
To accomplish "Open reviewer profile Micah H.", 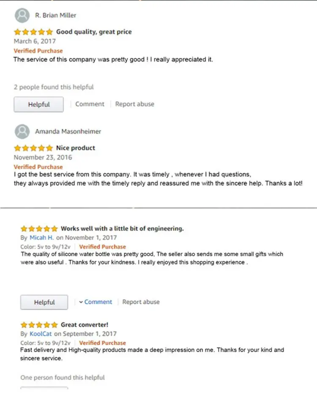I will pos(41,238).
